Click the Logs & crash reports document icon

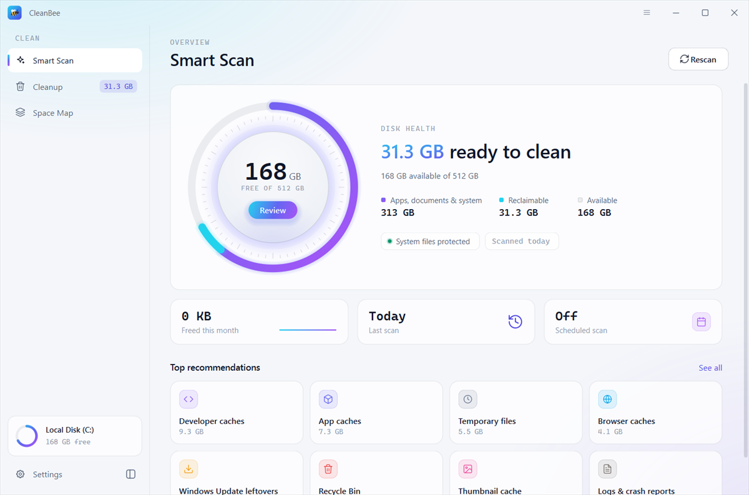607,469
